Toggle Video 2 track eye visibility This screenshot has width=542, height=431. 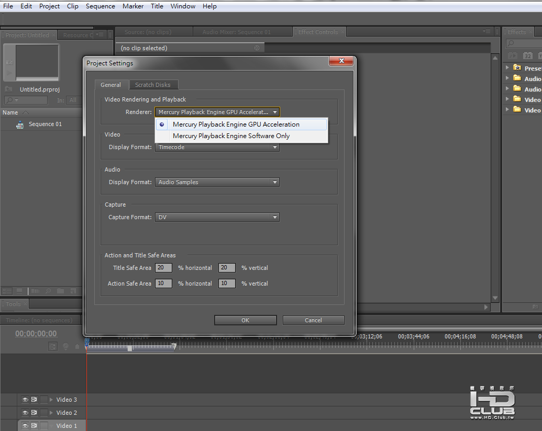point(25,413)
